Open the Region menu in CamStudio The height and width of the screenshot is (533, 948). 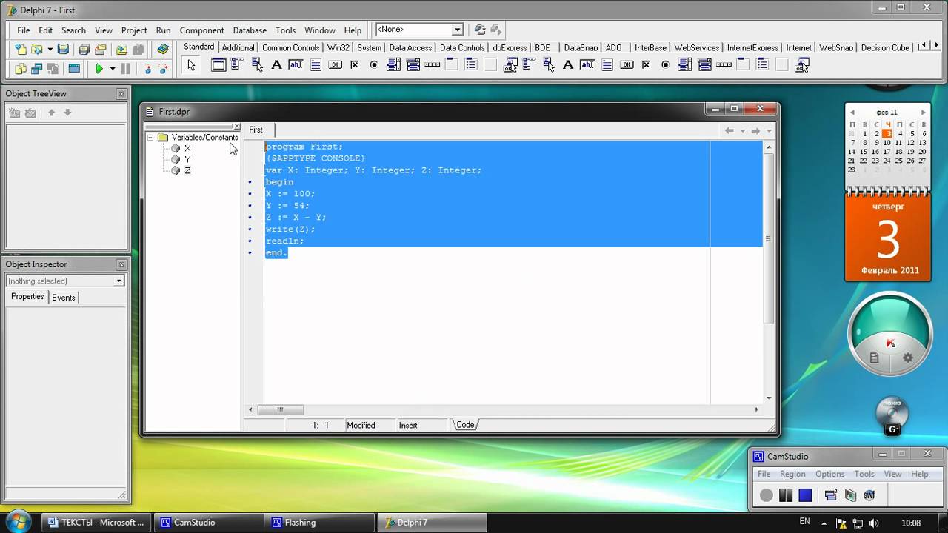click(x=792, y=474)
